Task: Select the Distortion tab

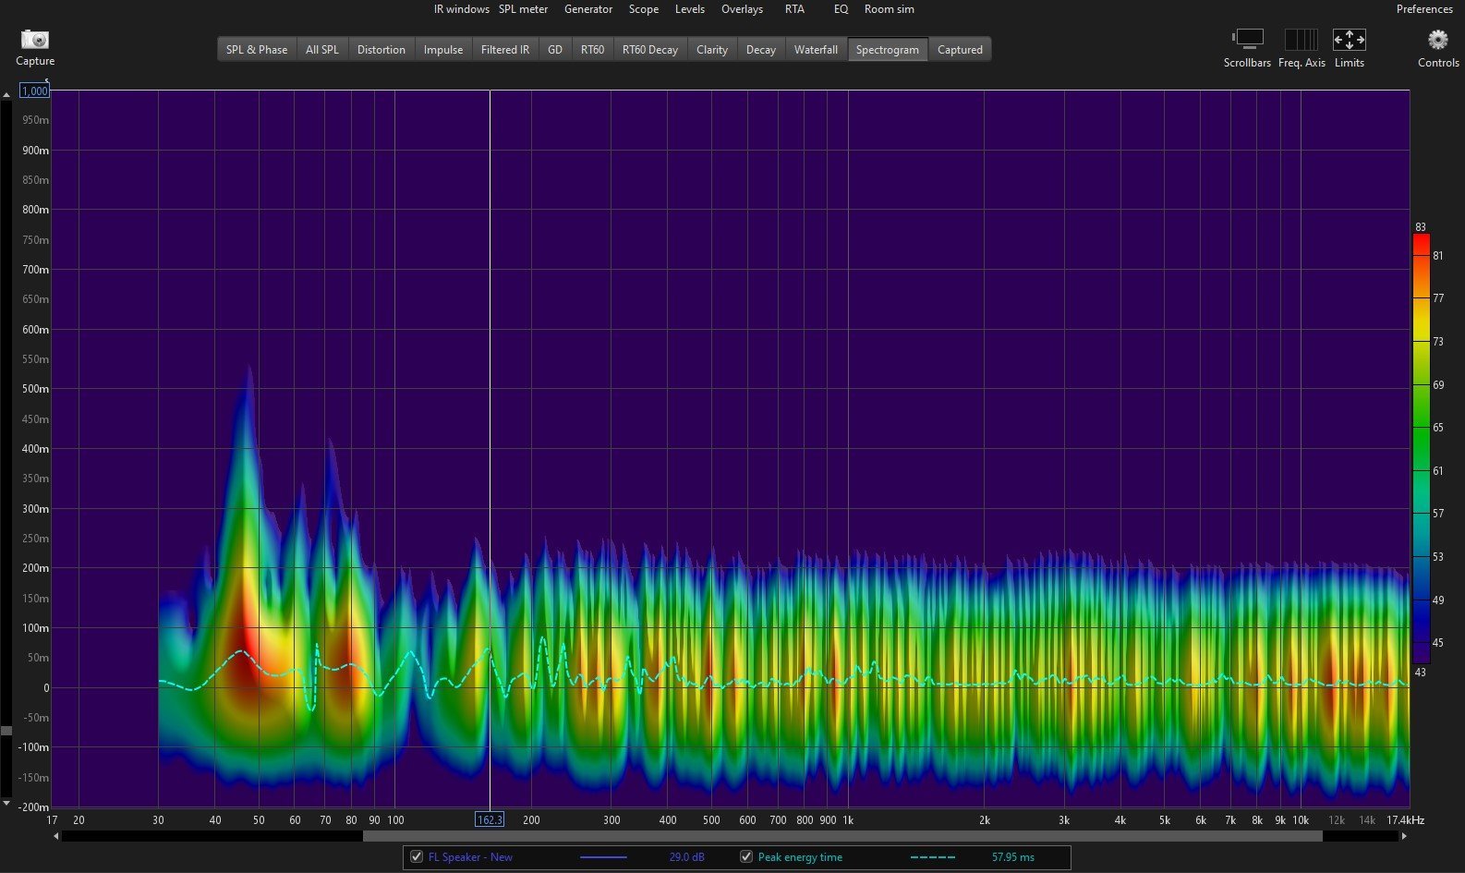Action: click(x=381, y=50)
